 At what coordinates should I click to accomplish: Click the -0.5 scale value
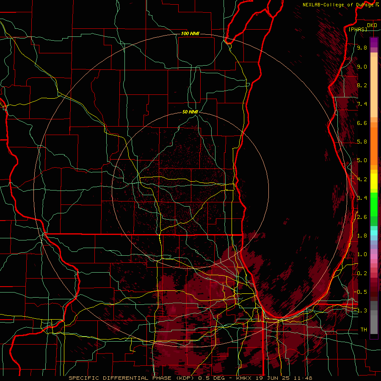coord(360,292)
